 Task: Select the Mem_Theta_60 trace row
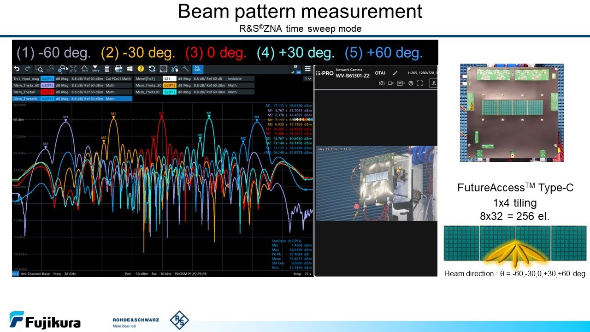tap(72, 85)
